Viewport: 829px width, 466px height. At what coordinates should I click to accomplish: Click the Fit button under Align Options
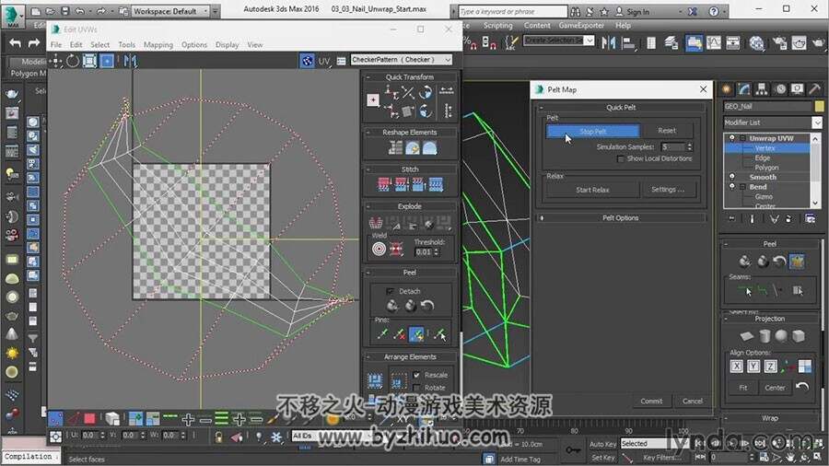pyautogui.click(x=742, y=388)
